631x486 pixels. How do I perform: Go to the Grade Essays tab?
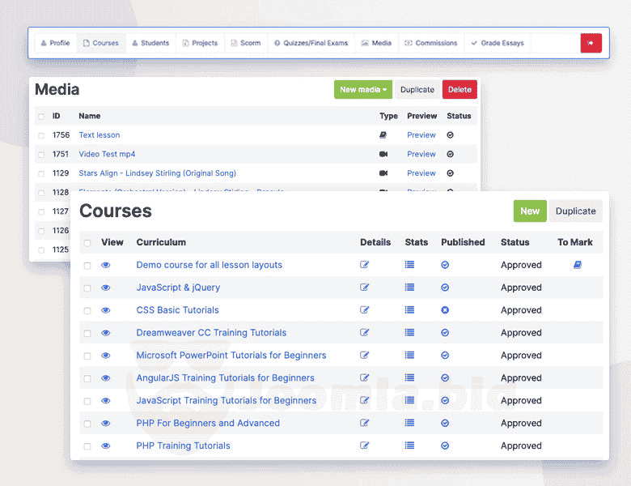pyautogui.click(x=498, y=43)
